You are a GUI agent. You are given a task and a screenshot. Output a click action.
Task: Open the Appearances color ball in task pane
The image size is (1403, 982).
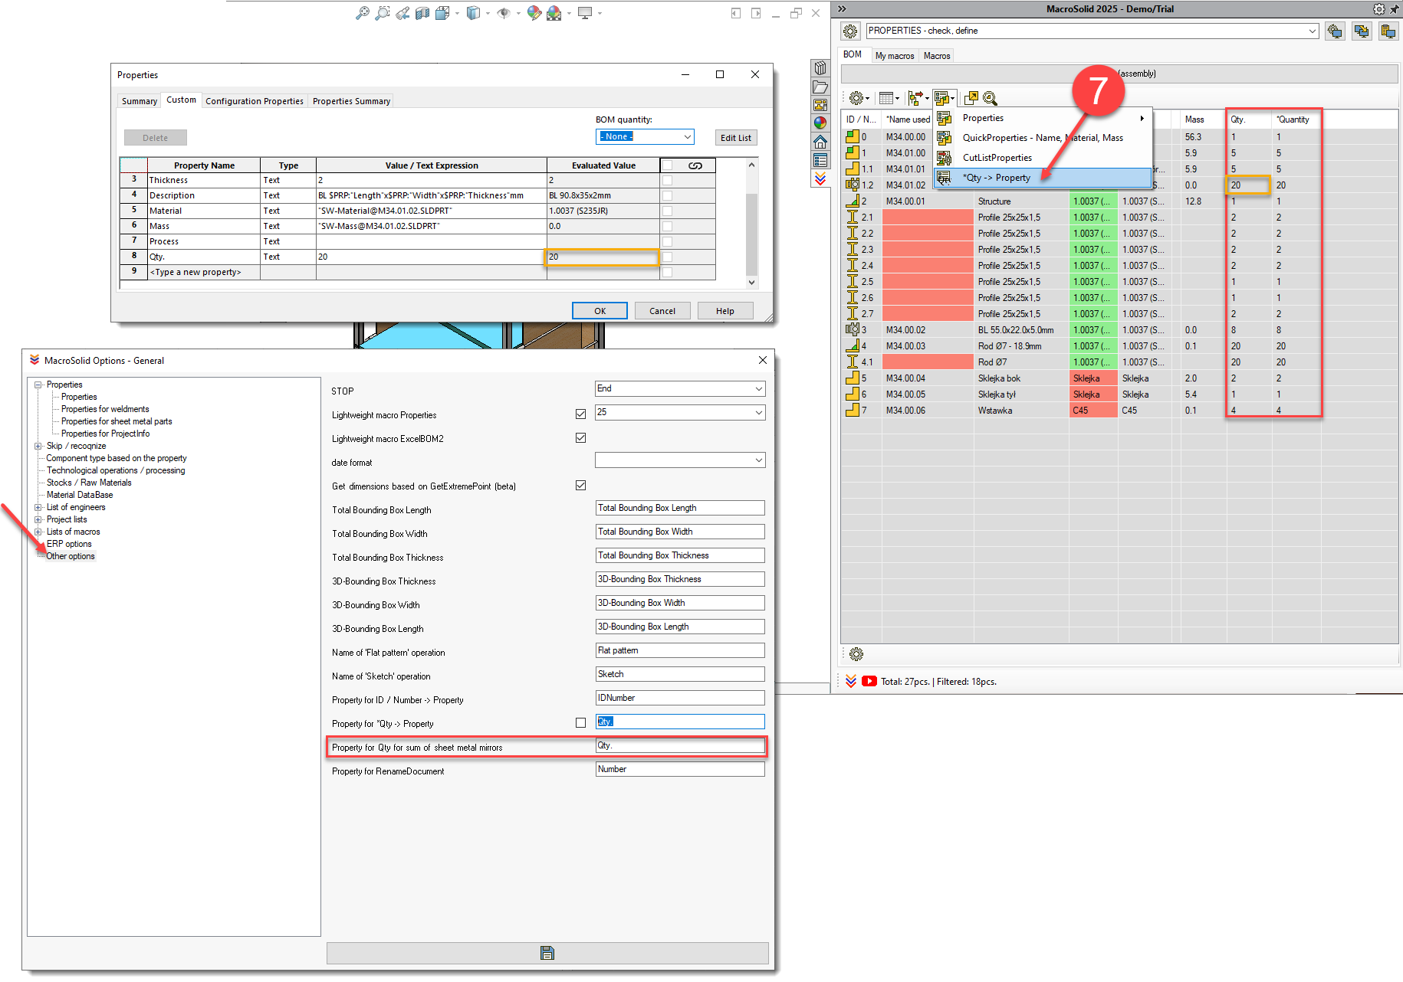click(x=820, y=123)
